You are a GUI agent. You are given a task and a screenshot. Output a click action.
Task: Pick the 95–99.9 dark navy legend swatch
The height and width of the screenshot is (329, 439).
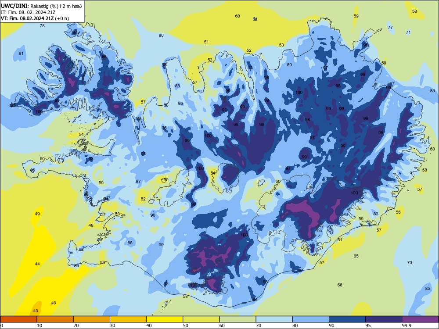pyautogui.click(x=384, y=319)
